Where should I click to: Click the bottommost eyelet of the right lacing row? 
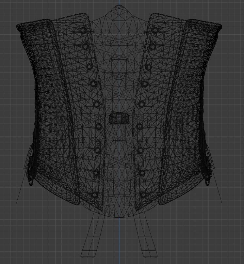point(143,195)
